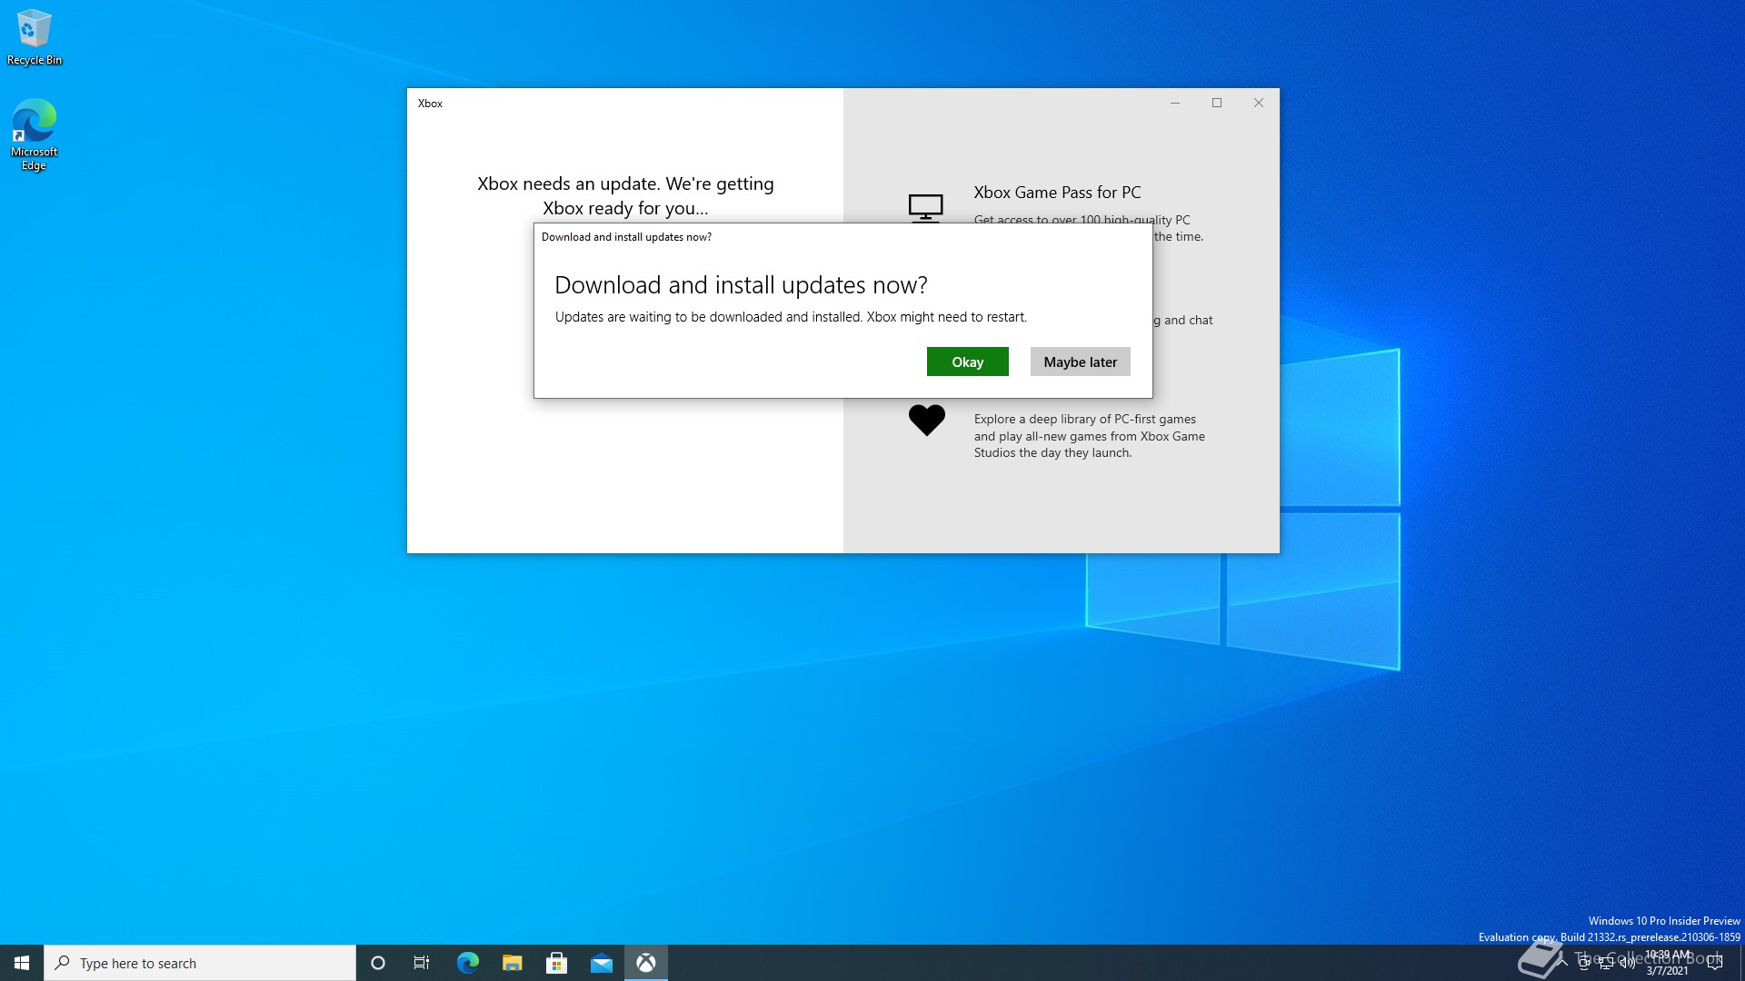Viewport: 1745px width, 981px height.
Task: Open the network status tray icon
Action: pyautogui.click(x=1606, y=963)
